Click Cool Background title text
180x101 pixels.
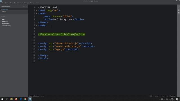point(63,19)
